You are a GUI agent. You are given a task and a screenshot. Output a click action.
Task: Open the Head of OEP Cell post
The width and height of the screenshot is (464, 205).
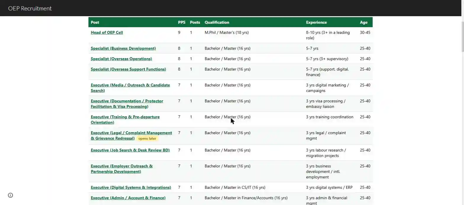coord(107,32)
